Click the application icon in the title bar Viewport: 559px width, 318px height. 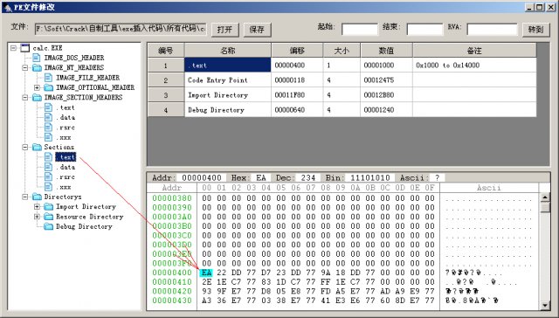click(8, 7)
